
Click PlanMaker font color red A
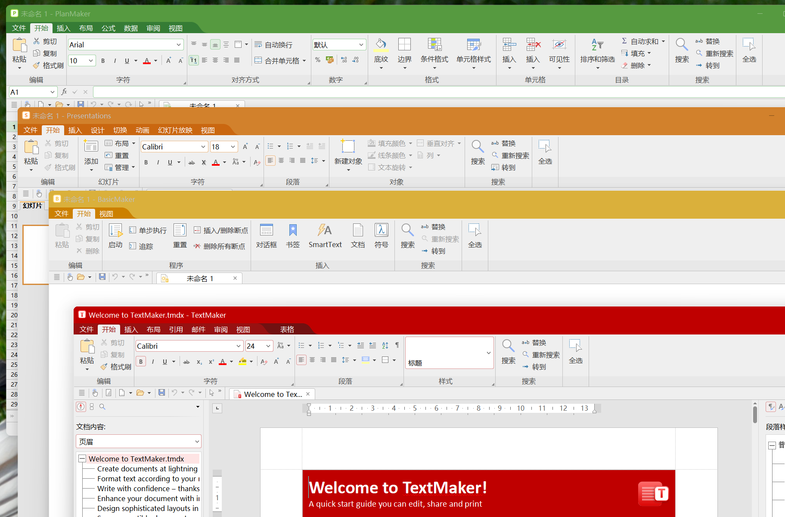147,61
